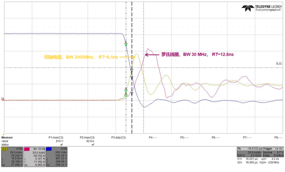This screenshot has height=172, width=285.
Task: Click the 'IL >>' label at grid right edge
Action: tap(279, 63)
